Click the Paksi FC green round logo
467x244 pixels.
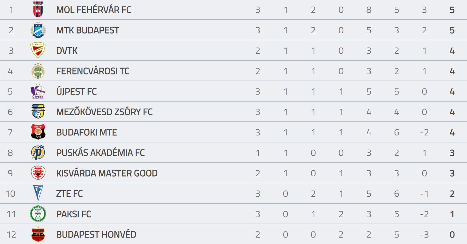pyautogui.click(x=38, y=214)
